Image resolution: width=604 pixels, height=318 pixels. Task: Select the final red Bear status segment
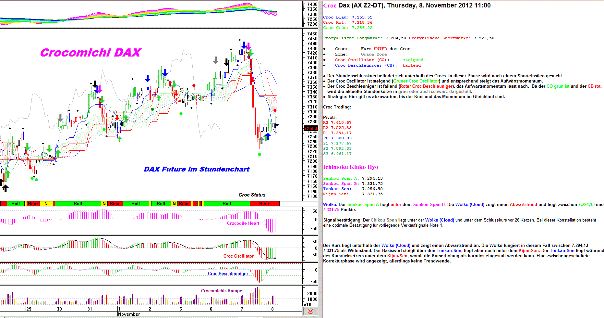(264, 204)
